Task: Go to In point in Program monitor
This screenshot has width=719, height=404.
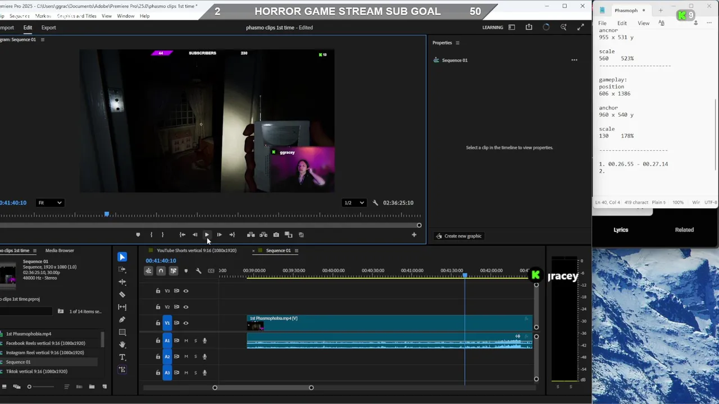Action: [x=182, y=235]
